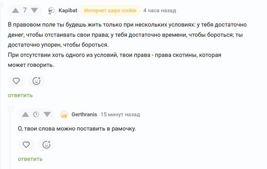This screenshot has height=169, width=267.
Task: Reply to Kapibat via 'ответить'
Action: pos(20,95)
